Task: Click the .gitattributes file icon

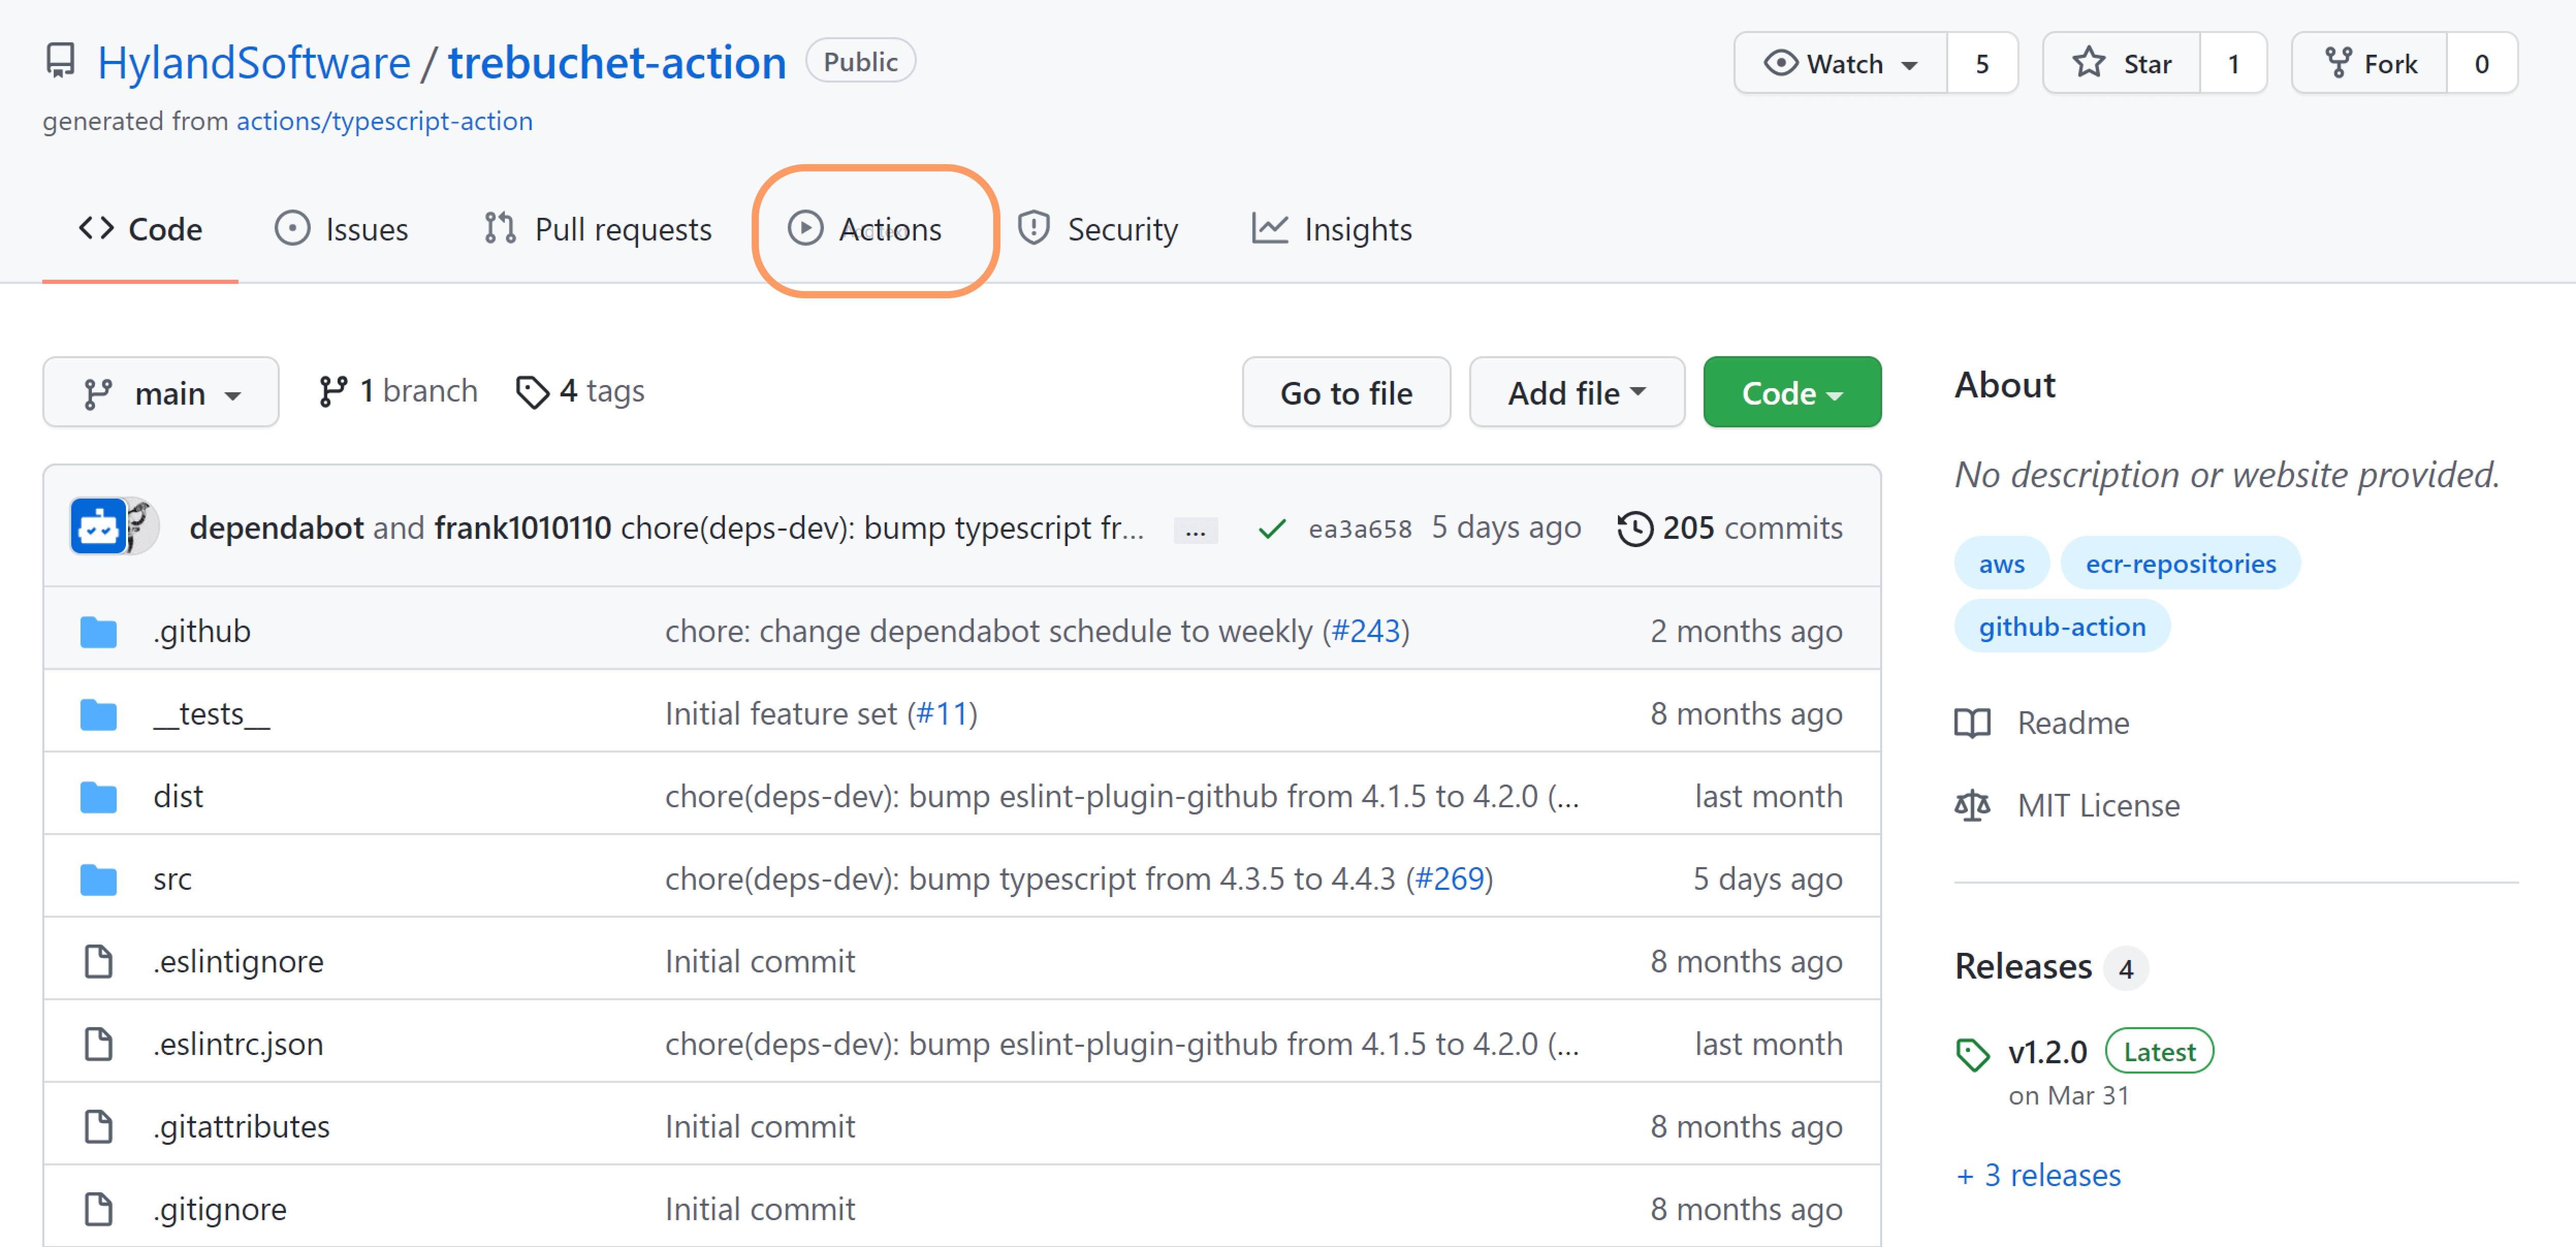Action: [98, 1126]
